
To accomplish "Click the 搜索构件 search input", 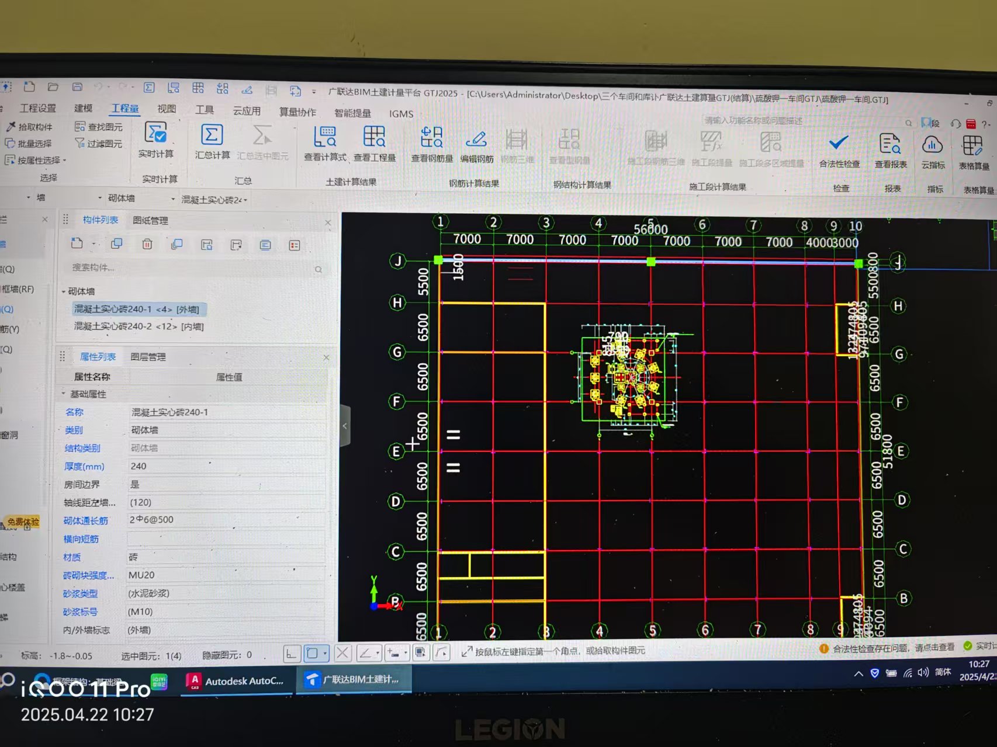I will [190, 268].
